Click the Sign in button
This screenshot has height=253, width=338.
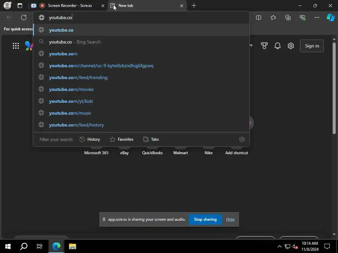[312, 46]
